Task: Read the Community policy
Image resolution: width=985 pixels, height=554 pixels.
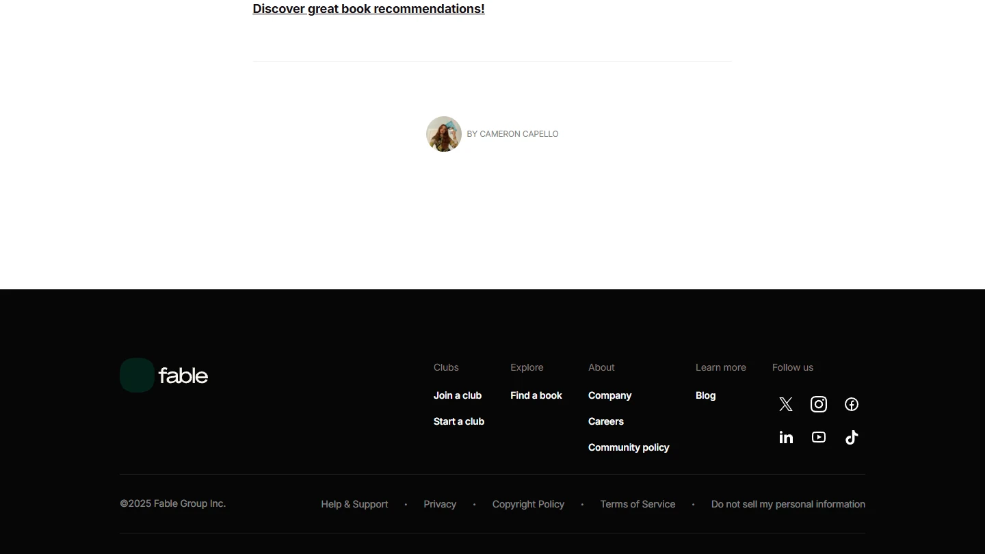Action: coord(629,447)
